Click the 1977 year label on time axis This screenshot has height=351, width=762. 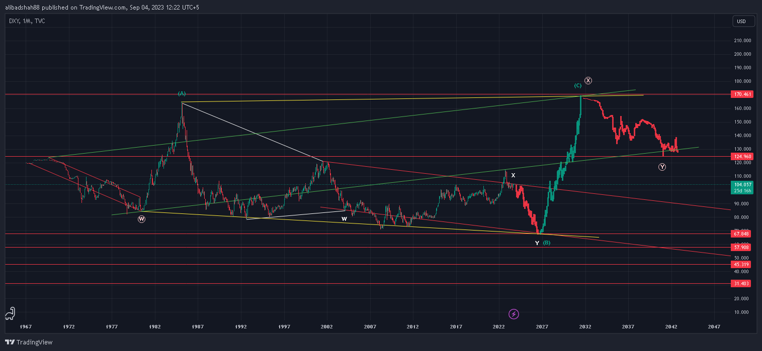[112, 326]
